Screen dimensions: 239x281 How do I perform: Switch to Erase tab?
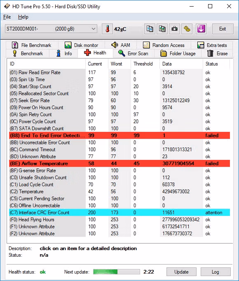pyautogui.click(x=217, y=54)
